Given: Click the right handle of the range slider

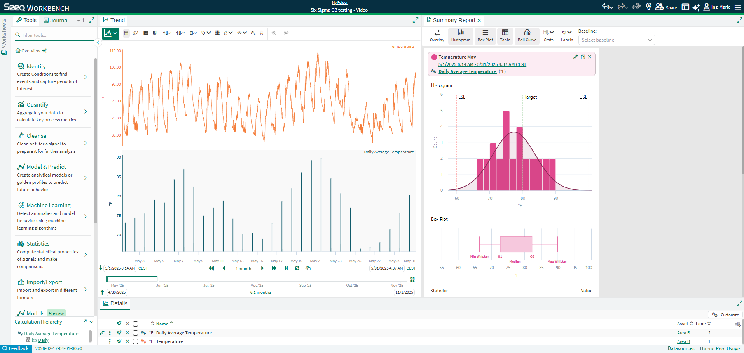Looking at the screenshot, I should pos(158,279).
